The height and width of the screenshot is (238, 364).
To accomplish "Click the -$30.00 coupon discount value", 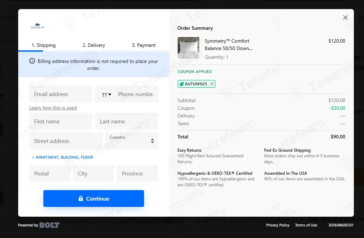I will tap(337, 108).
